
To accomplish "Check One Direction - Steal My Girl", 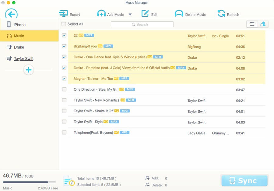I will pos(64,89).
